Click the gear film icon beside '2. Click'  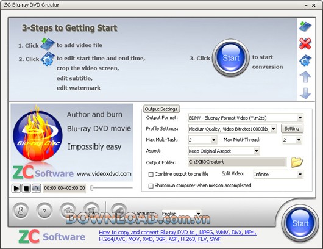coord(48,59)
